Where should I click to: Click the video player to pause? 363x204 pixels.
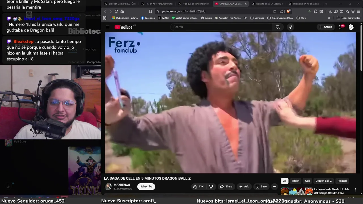tap(230, 103)
